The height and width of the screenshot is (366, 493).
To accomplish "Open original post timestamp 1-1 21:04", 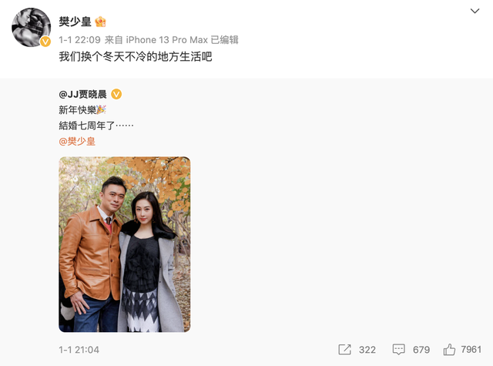I will (x=79, y=350).
